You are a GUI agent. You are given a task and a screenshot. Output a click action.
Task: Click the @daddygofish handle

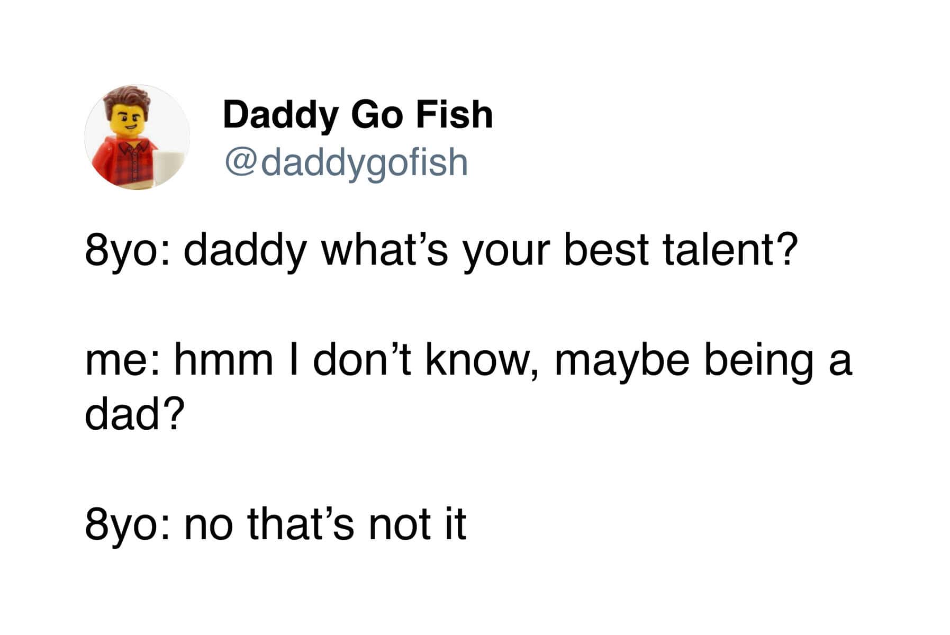pyautogui.click(x=346, y=162)
